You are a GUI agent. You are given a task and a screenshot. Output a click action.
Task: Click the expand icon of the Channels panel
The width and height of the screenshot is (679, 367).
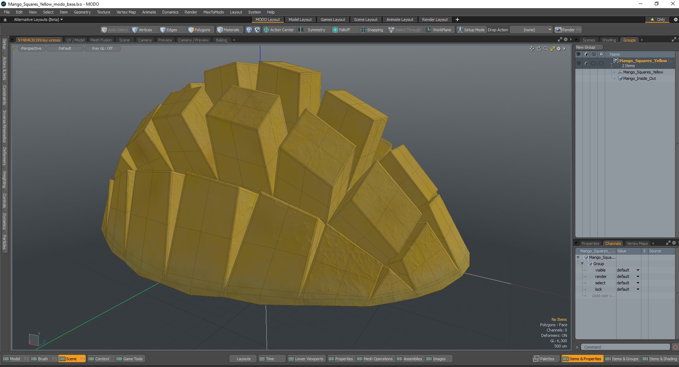pyautogui.click(x=668, y=243)
